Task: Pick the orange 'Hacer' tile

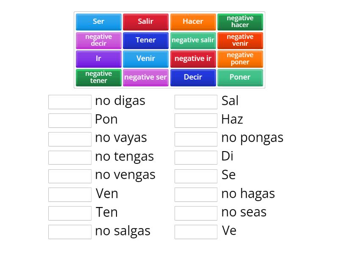Action: tap(193, 22)
